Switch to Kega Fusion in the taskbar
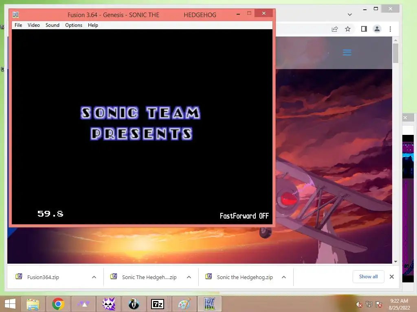The width and height of the screenshot is (417, 312). point(210,304)
